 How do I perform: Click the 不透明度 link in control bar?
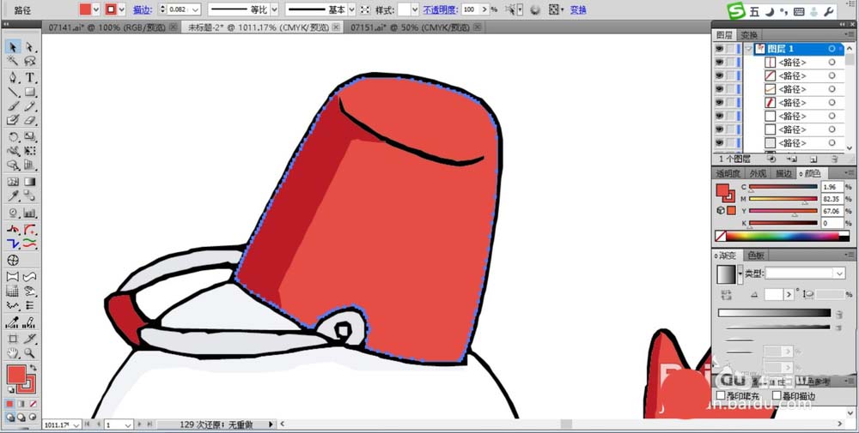(x=440, y=9)
